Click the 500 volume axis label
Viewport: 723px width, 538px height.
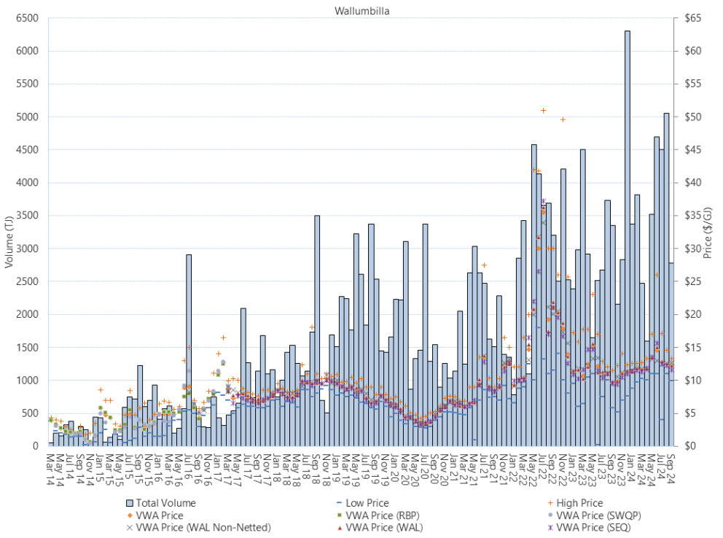tap(29, 413)
